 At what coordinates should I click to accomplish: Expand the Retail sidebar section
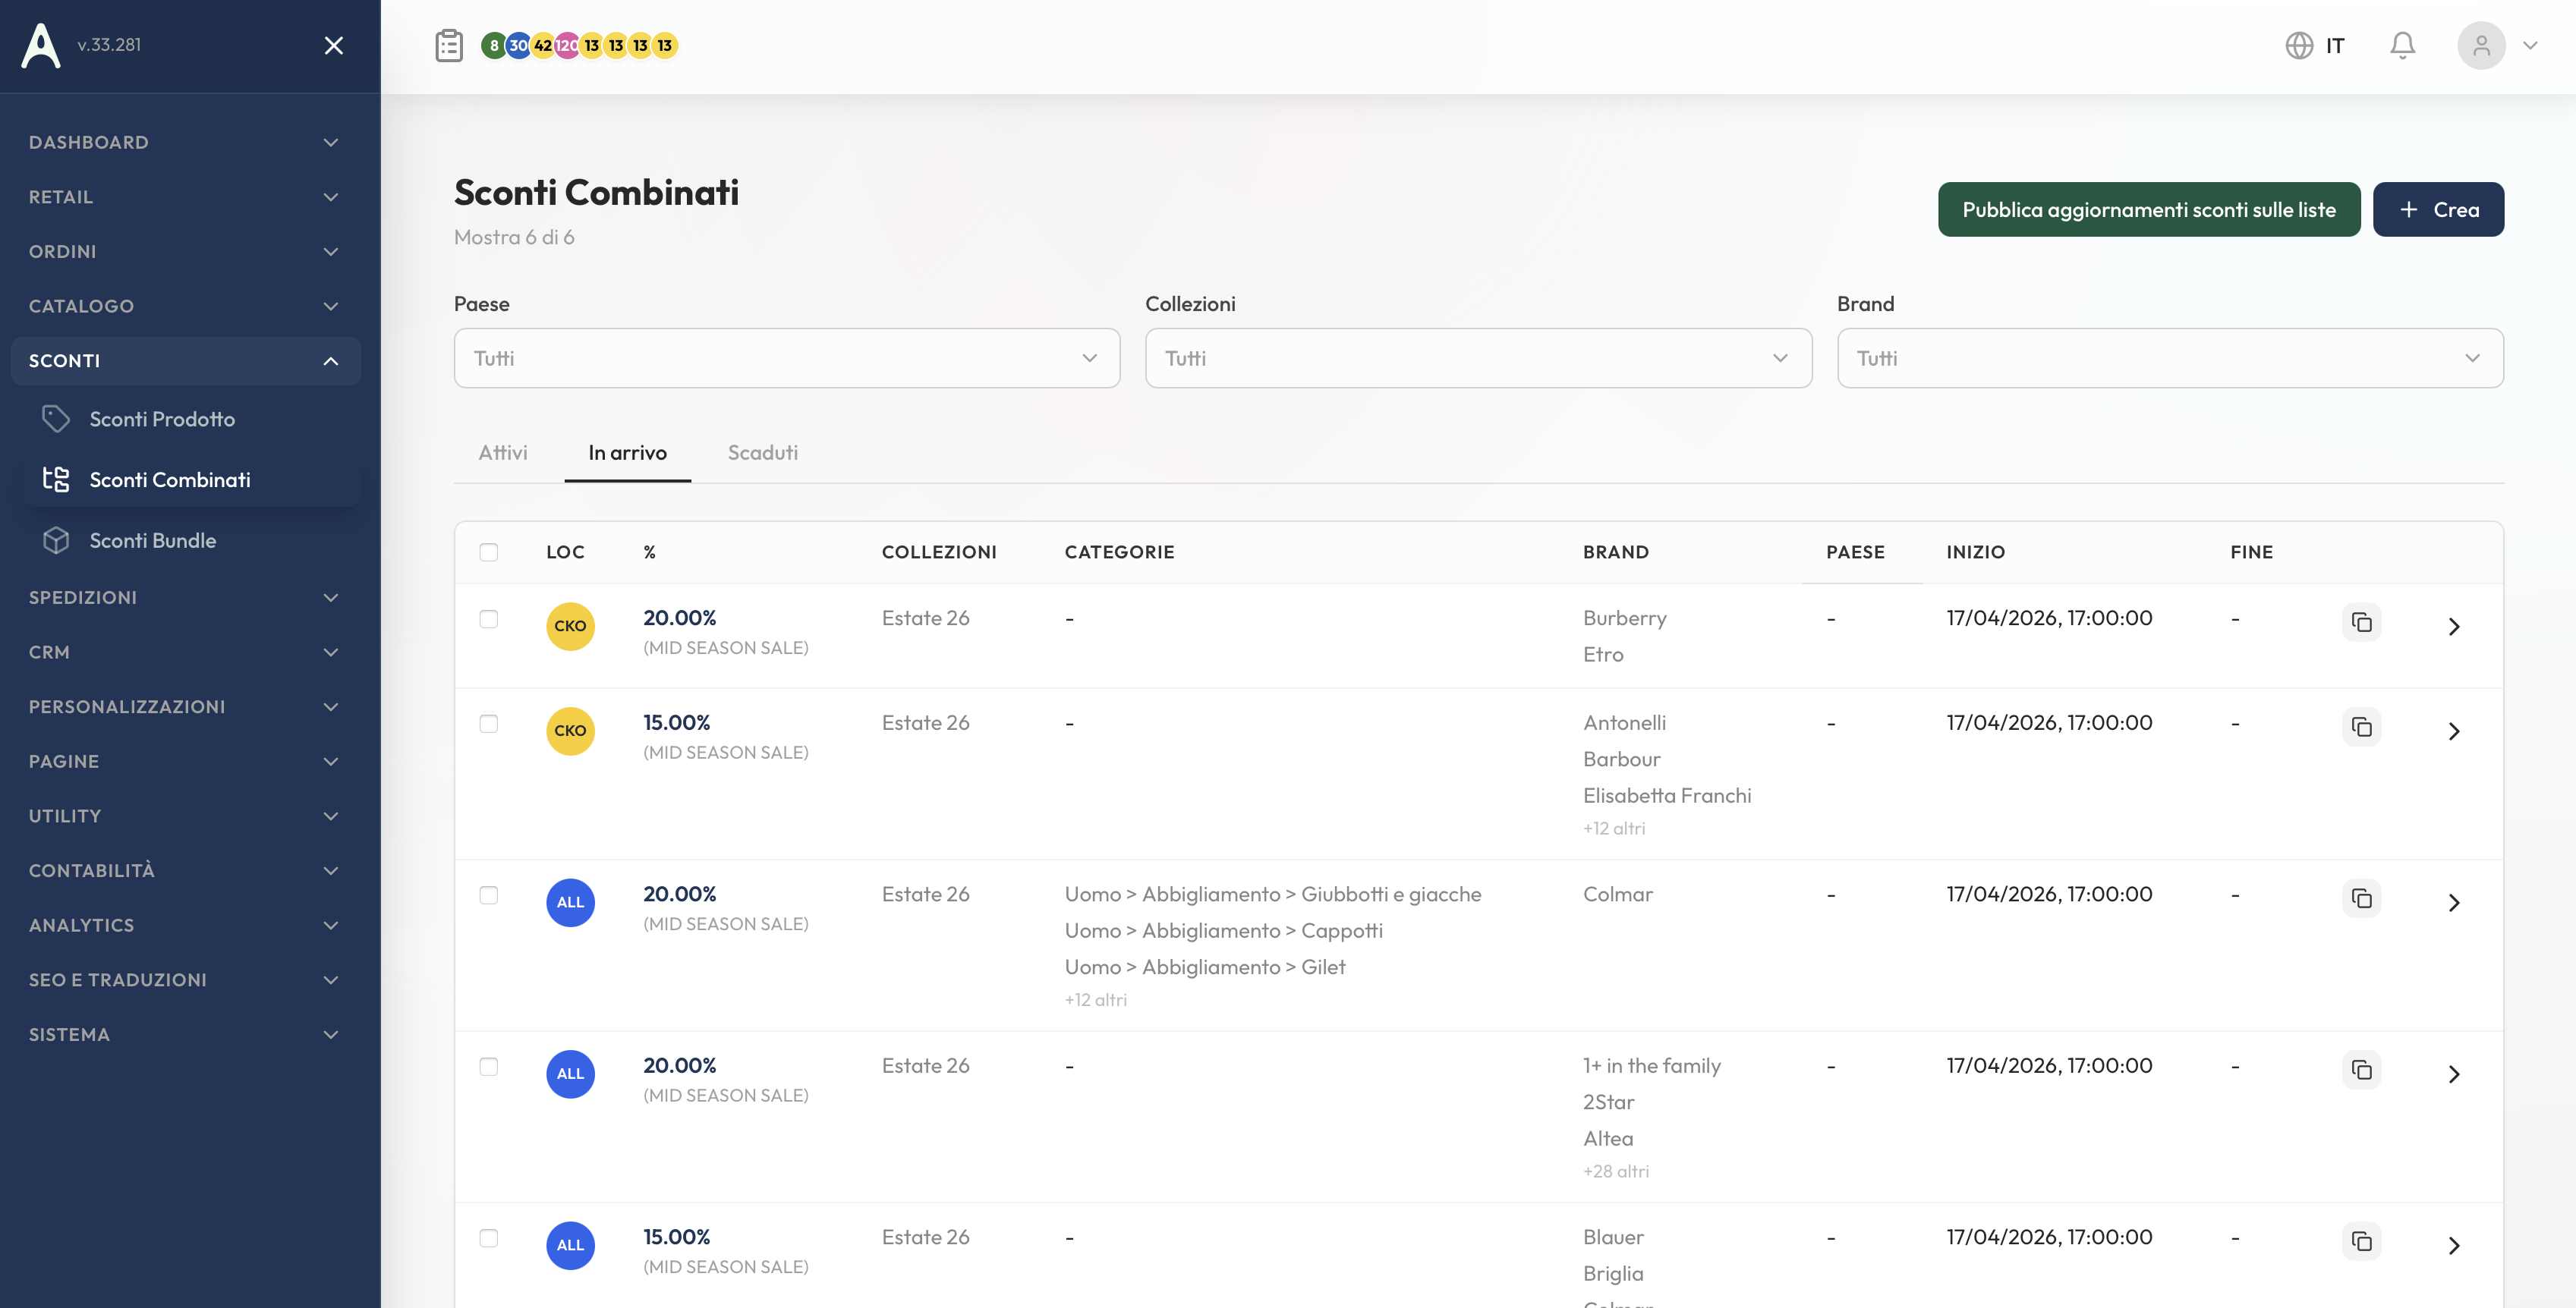[185, 197]
